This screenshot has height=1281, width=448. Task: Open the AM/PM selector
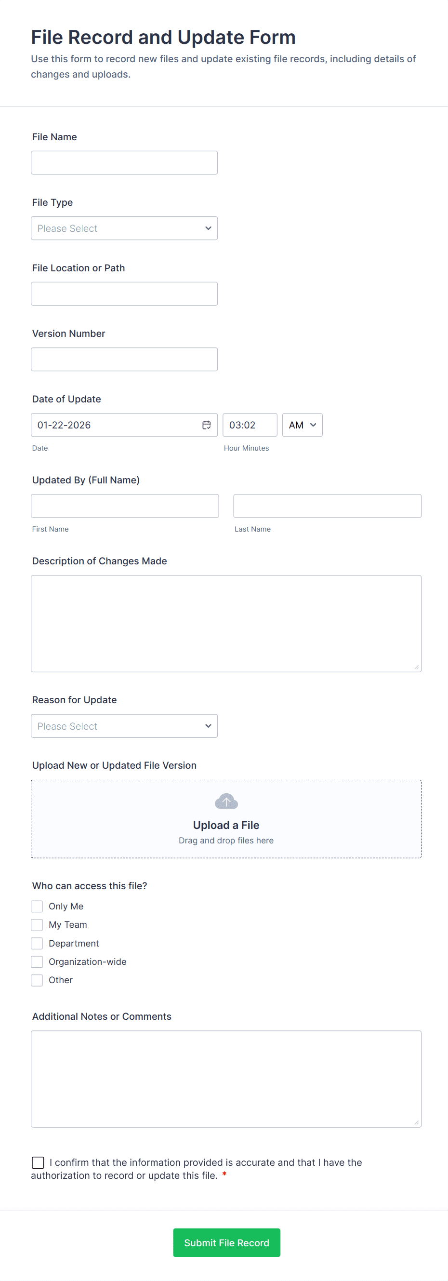click(303, 425)
